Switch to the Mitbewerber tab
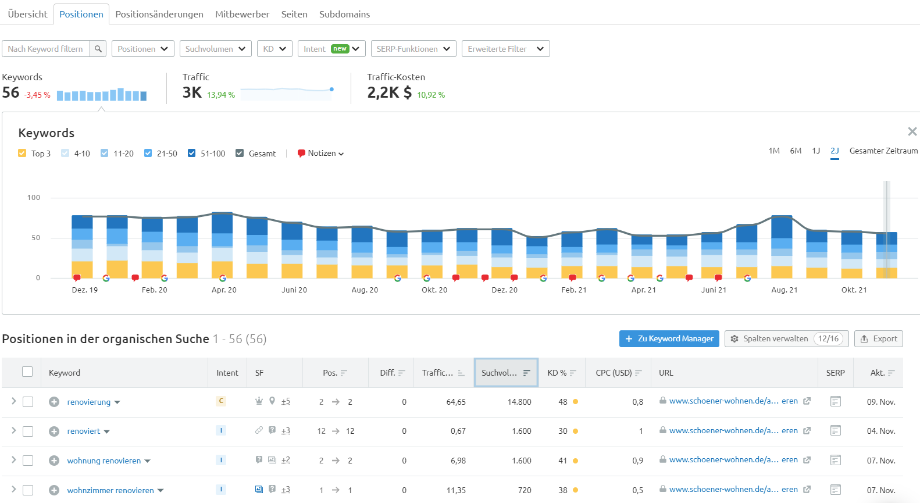The height and width of the screenshot is (503, 920). (x=243, y=14)
